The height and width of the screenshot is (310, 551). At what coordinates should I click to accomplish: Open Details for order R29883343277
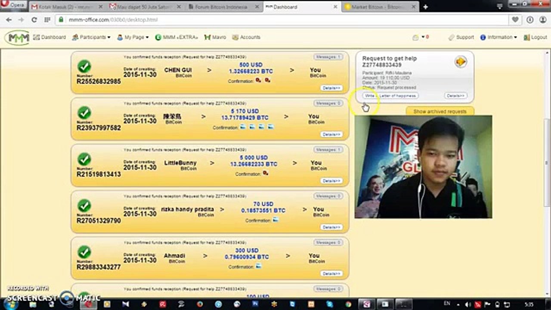[331, 274]
